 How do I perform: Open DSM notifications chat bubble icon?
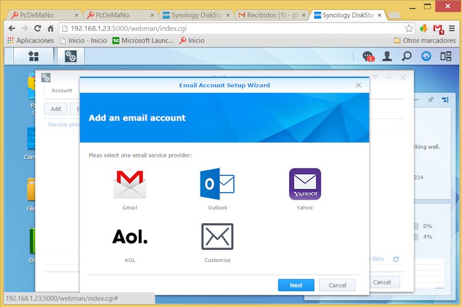[x=368, y=56]
